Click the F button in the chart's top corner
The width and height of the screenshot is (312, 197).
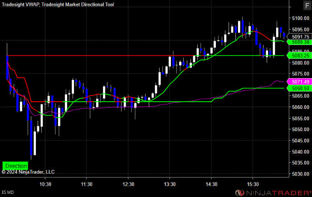(307, 5)
